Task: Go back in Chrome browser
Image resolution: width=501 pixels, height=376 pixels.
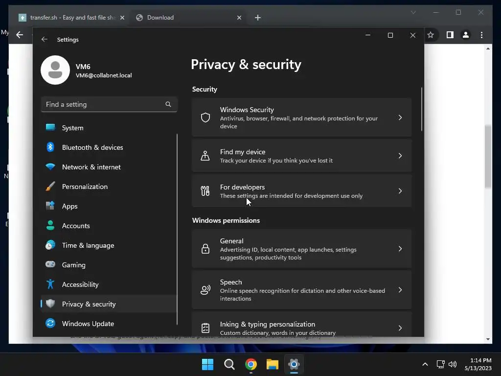Action: click(20, 35)
